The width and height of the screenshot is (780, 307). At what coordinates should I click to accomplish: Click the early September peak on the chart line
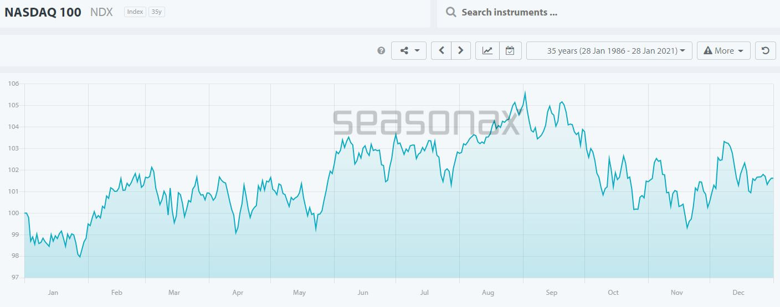[525, 92]
